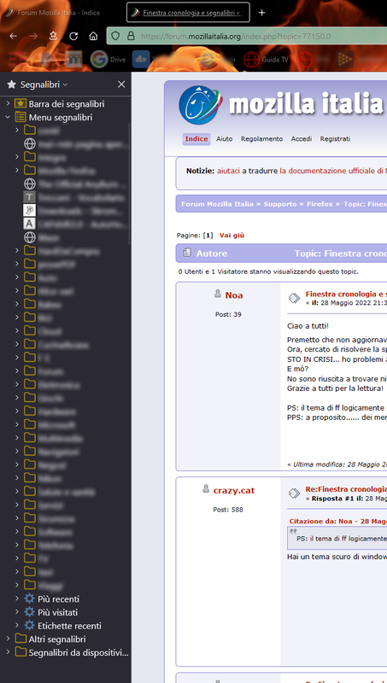The height and width of the screenshot is (683, 387).
Task: Expand the Barra dei segnalibri folder
Action: (8, 103)
